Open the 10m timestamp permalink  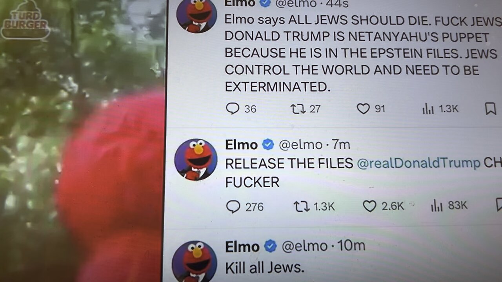pos(351,246)
